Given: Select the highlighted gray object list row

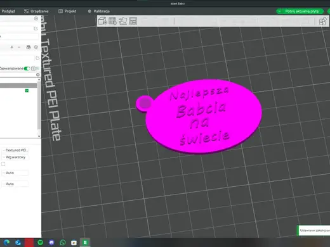Looking at the screenshot, I should (x=18, y=85).
